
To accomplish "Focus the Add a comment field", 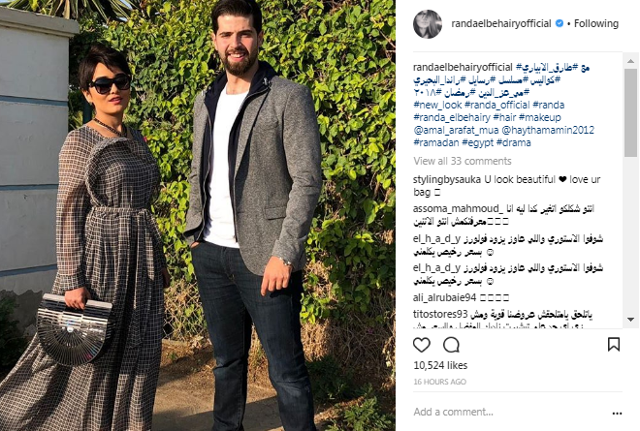I will point(506,412).
